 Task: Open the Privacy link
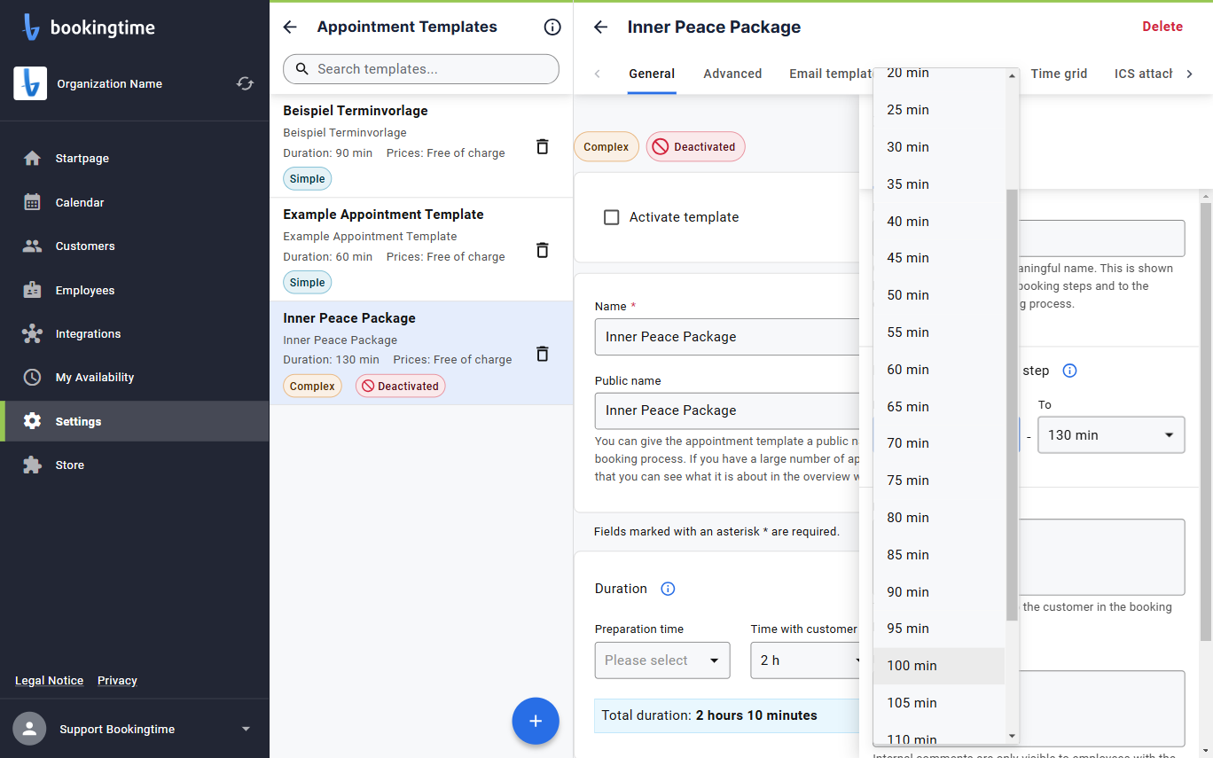(117, 681)
